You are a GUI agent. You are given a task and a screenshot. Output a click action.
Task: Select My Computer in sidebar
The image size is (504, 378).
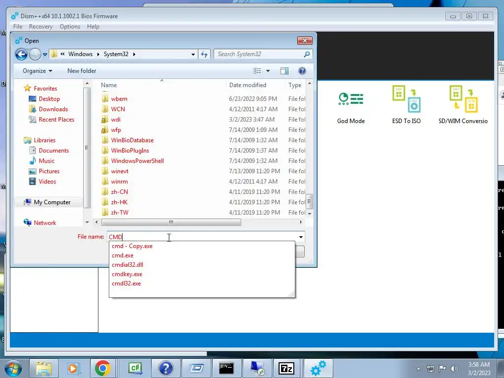[52, 202]
